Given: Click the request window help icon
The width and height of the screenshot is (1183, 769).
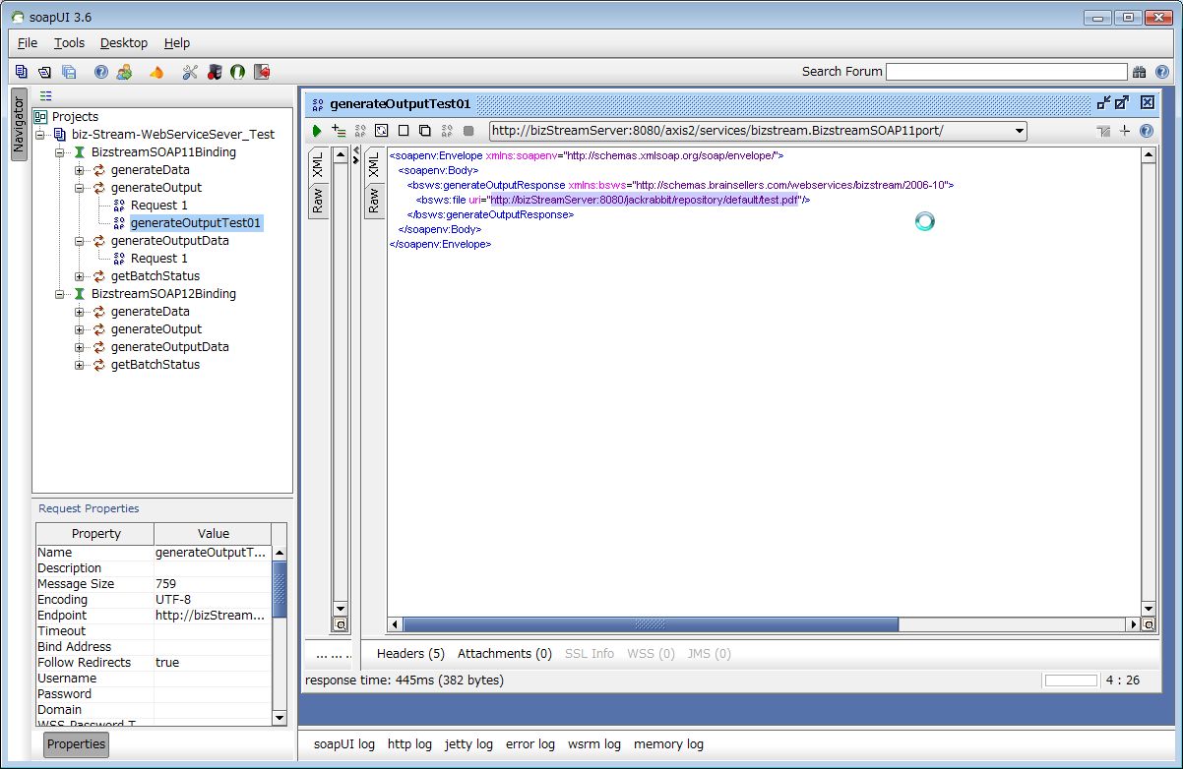Looking at the screenshot, I should (x=1146, y=131).
